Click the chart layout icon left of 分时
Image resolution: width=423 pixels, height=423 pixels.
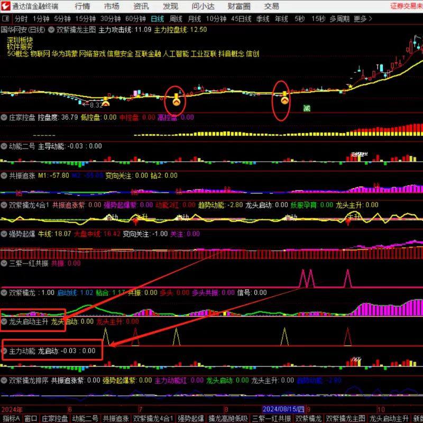(5, 17)
